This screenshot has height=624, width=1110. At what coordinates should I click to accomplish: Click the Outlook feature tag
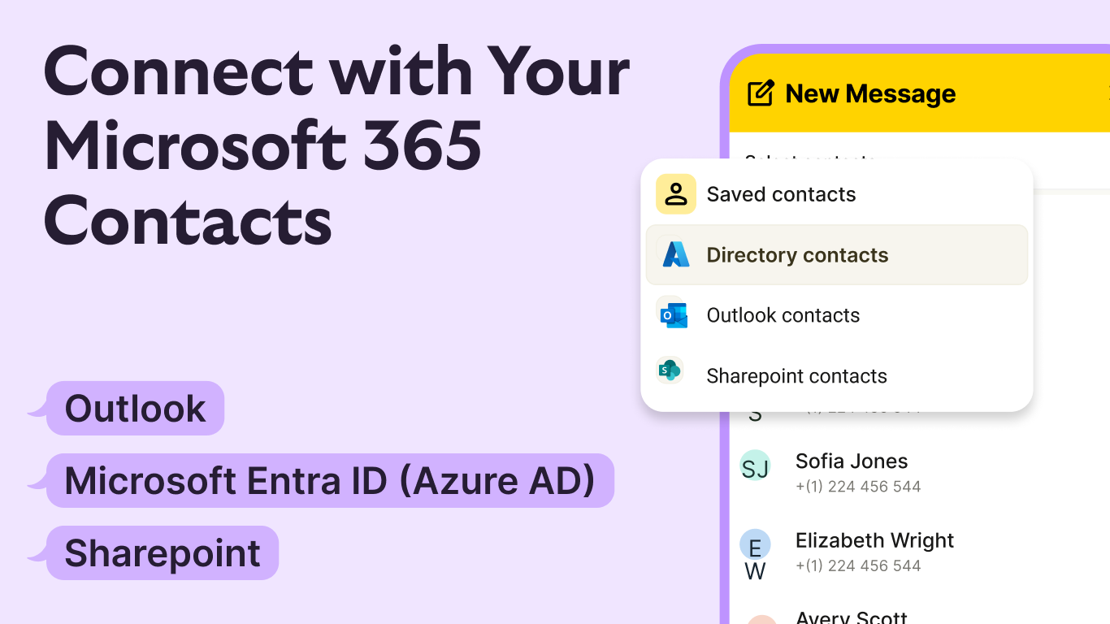click(135, 409)
